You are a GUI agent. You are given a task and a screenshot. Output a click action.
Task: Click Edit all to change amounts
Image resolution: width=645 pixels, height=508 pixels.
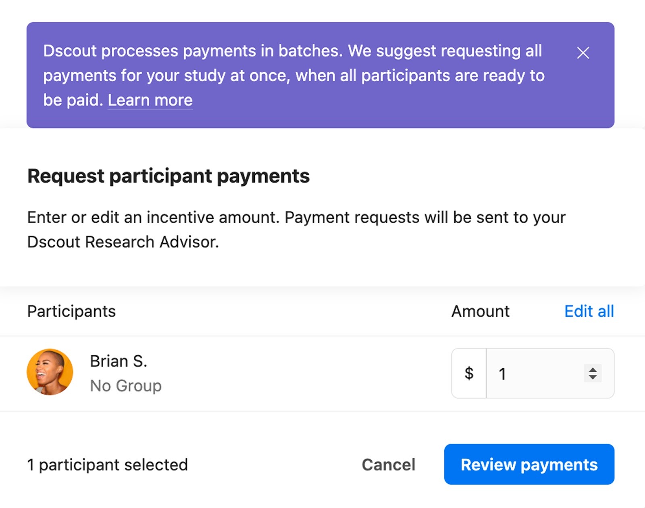(x=589, y=311)
